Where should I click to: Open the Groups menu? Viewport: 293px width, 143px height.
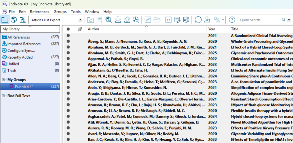tap(60, 12)
